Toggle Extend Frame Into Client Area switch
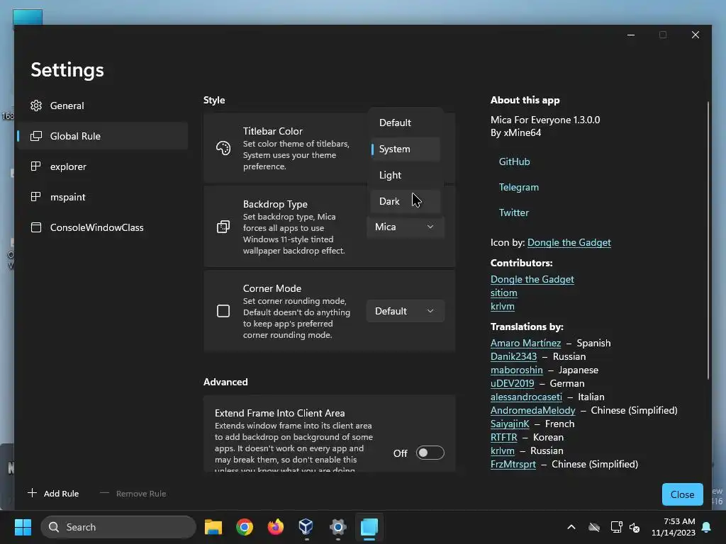The image size is (726, 544). coord(430,453)
